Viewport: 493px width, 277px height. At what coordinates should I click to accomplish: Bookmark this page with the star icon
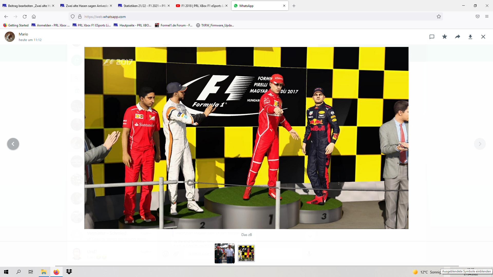point(439,17)
